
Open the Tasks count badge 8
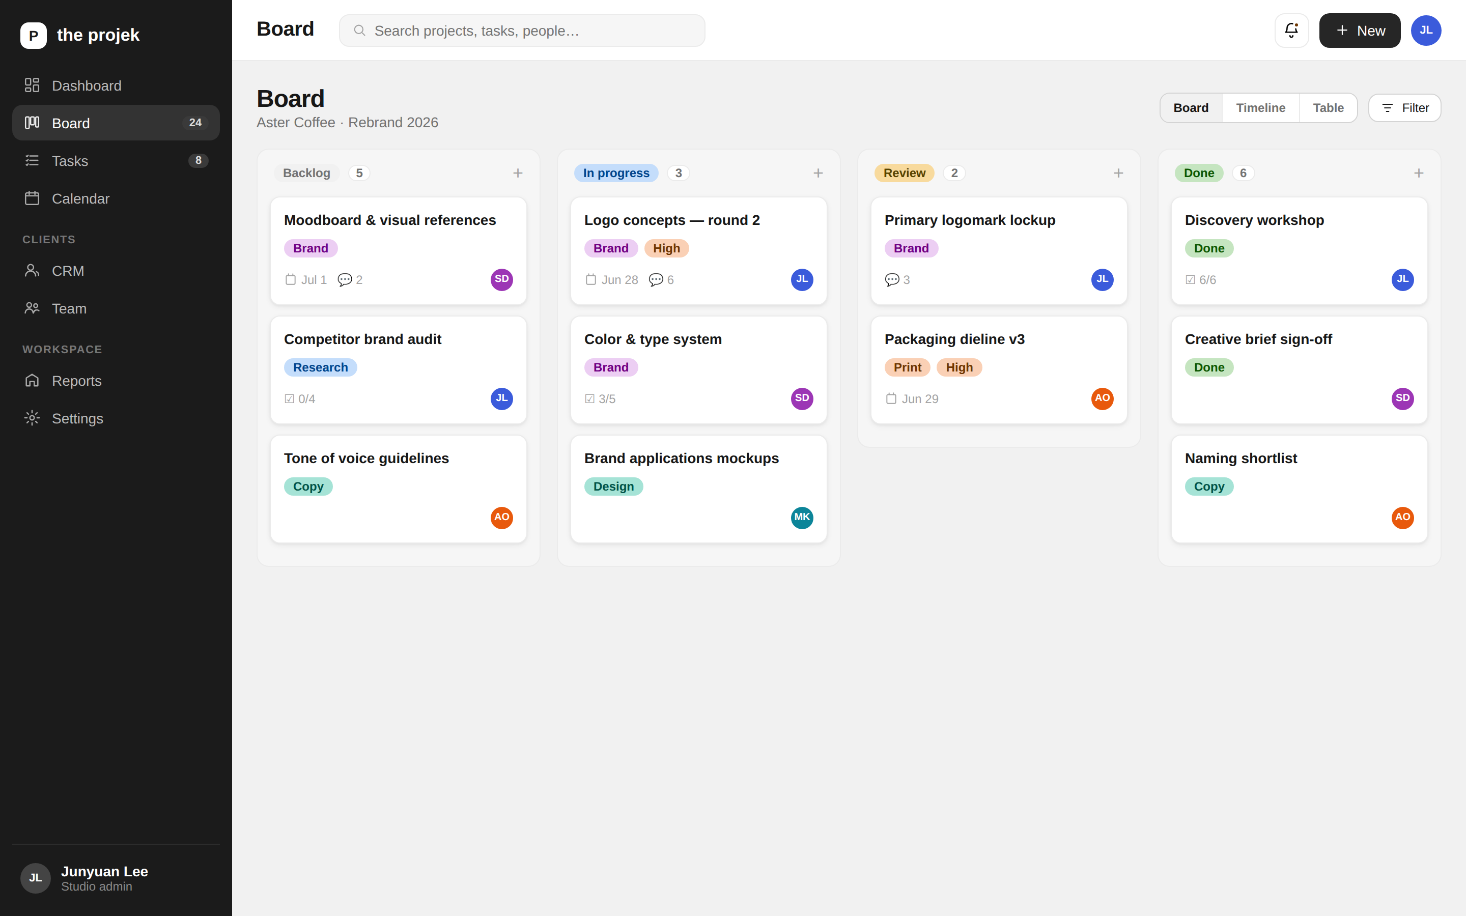pyautogui.click(x=198, y=160)
